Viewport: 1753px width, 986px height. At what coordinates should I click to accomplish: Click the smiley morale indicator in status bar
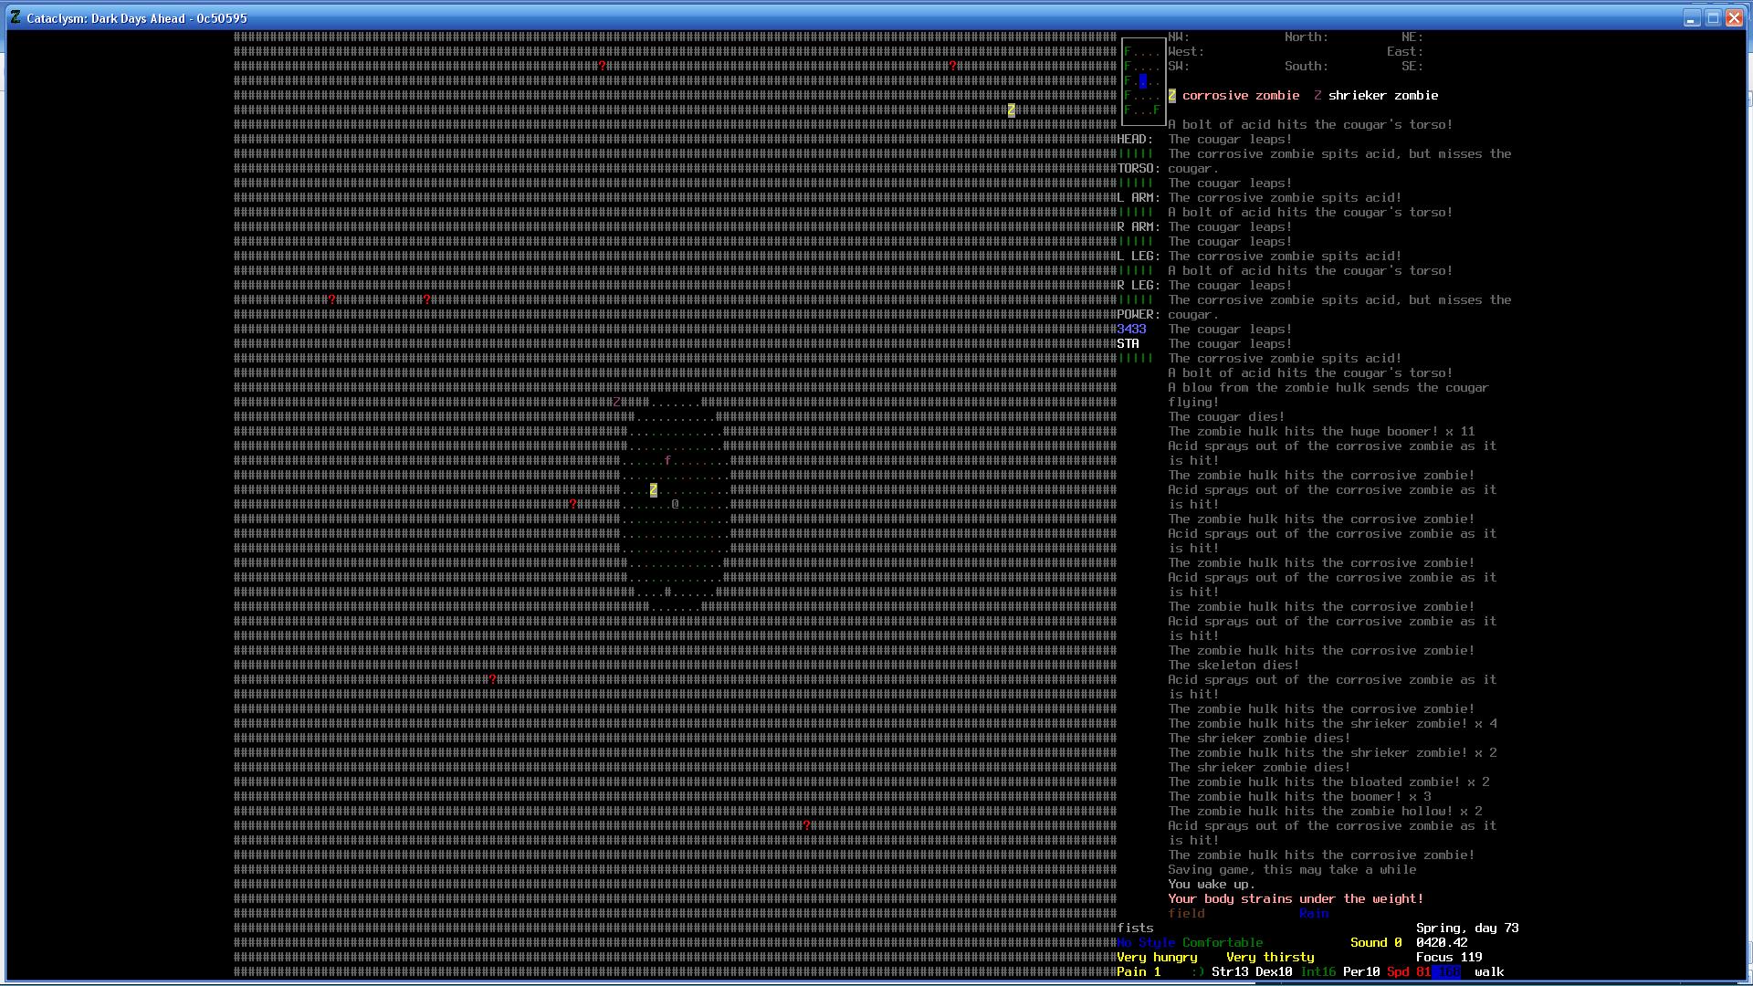pyautogui.click(x=1197, y=972)
